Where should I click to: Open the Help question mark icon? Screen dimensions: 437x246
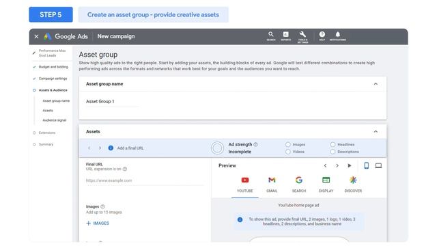(322, 36)
